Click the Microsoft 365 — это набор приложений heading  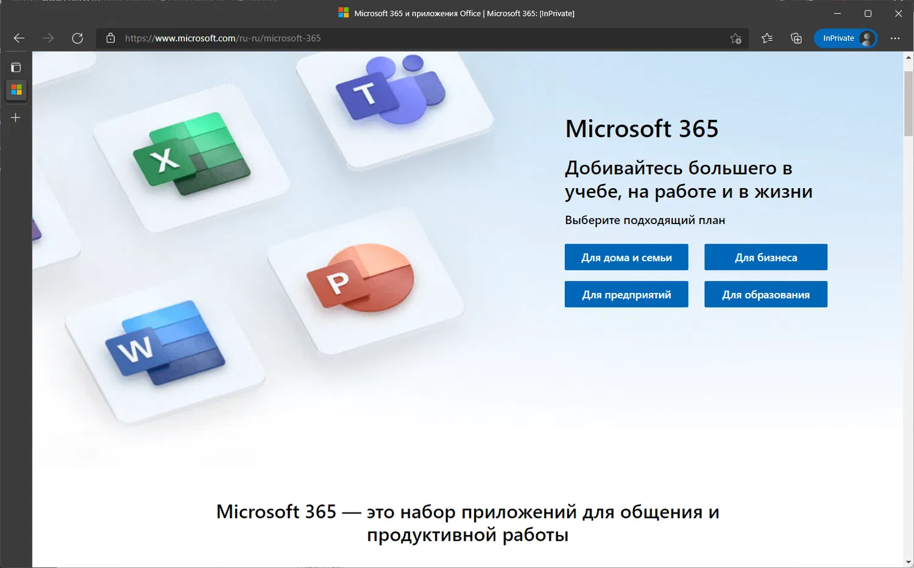pos(468,523)
